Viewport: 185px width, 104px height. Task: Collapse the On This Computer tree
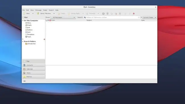(23, 21)
